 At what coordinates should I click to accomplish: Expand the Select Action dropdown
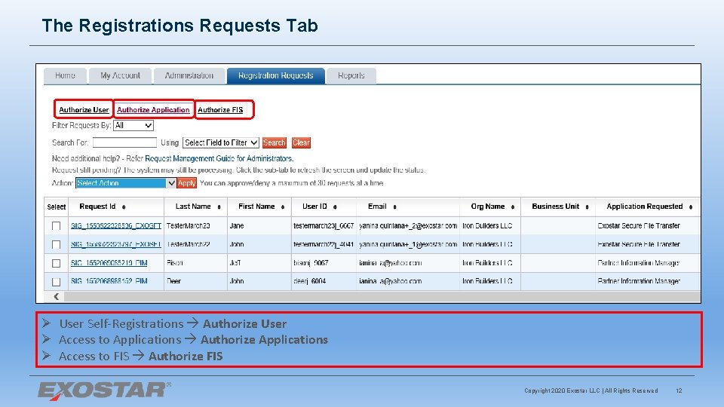(126, 183)
